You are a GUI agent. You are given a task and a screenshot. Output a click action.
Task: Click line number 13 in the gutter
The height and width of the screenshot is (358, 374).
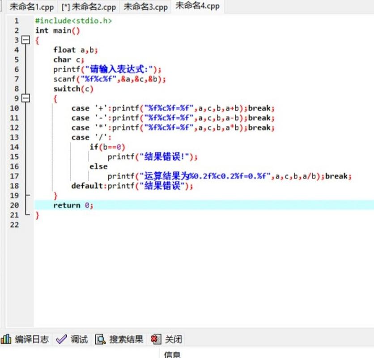(x=14, y=137)
